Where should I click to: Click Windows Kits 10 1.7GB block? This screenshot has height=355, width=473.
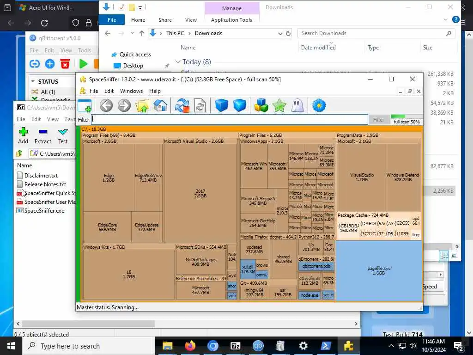click(129, 275)
